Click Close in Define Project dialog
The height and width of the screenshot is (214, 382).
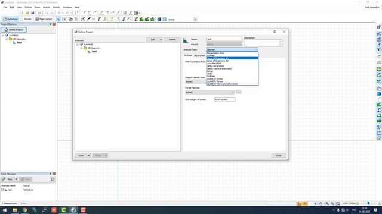tap(279, 156)
